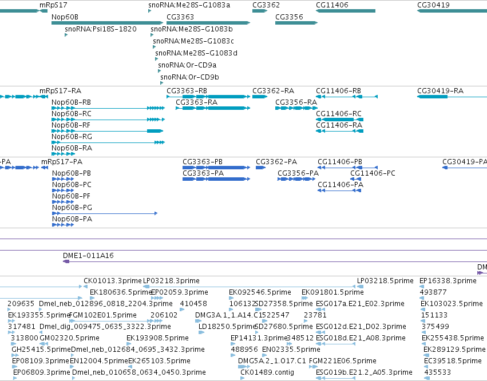Select the CK01489.contig label

click(x=267, y=372)
